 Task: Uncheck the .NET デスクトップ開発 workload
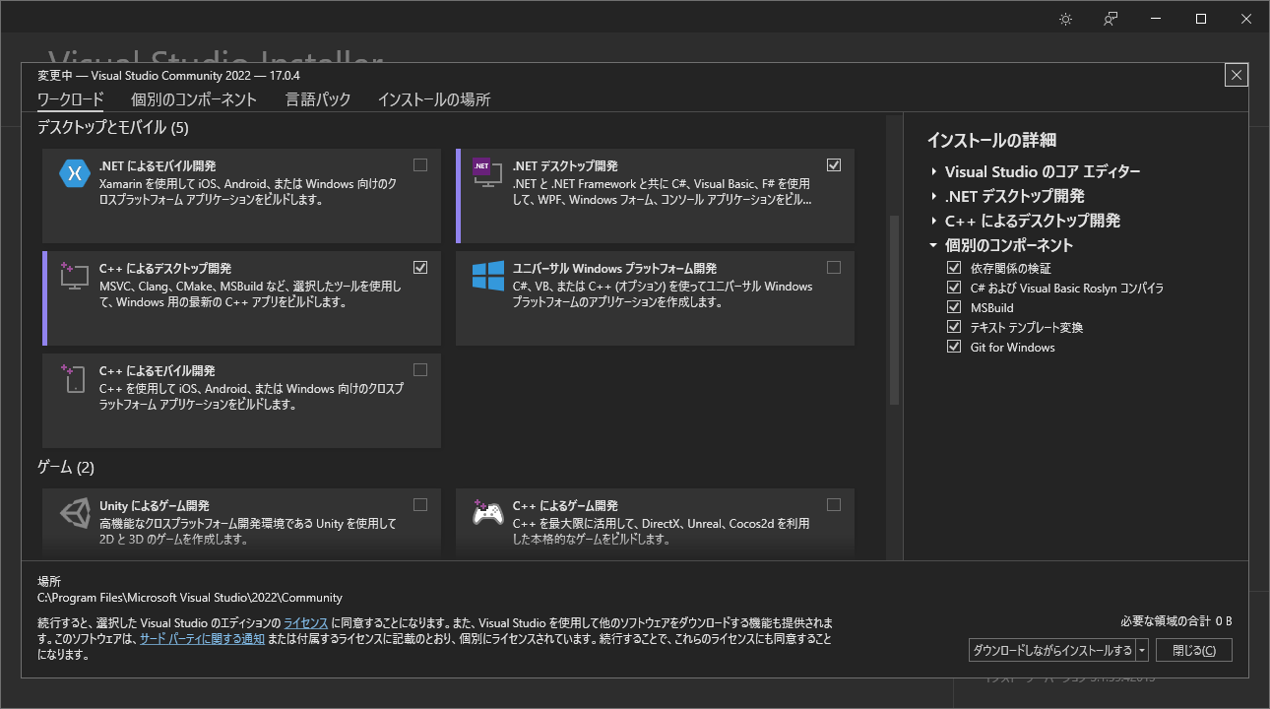click(834, 165)
